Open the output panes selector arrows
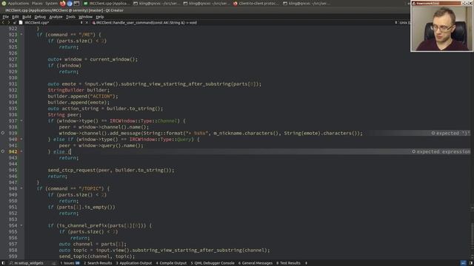 click(306, 263)
